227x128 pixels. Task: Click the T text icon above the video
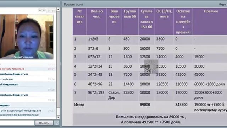(49, 11)
